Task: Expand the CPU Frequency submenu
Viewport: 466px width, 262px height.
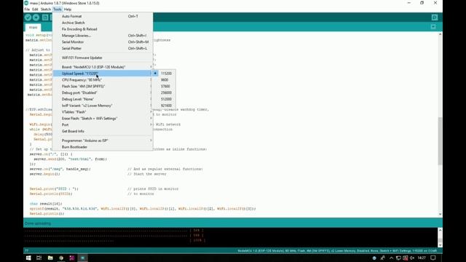Action: 103,80
